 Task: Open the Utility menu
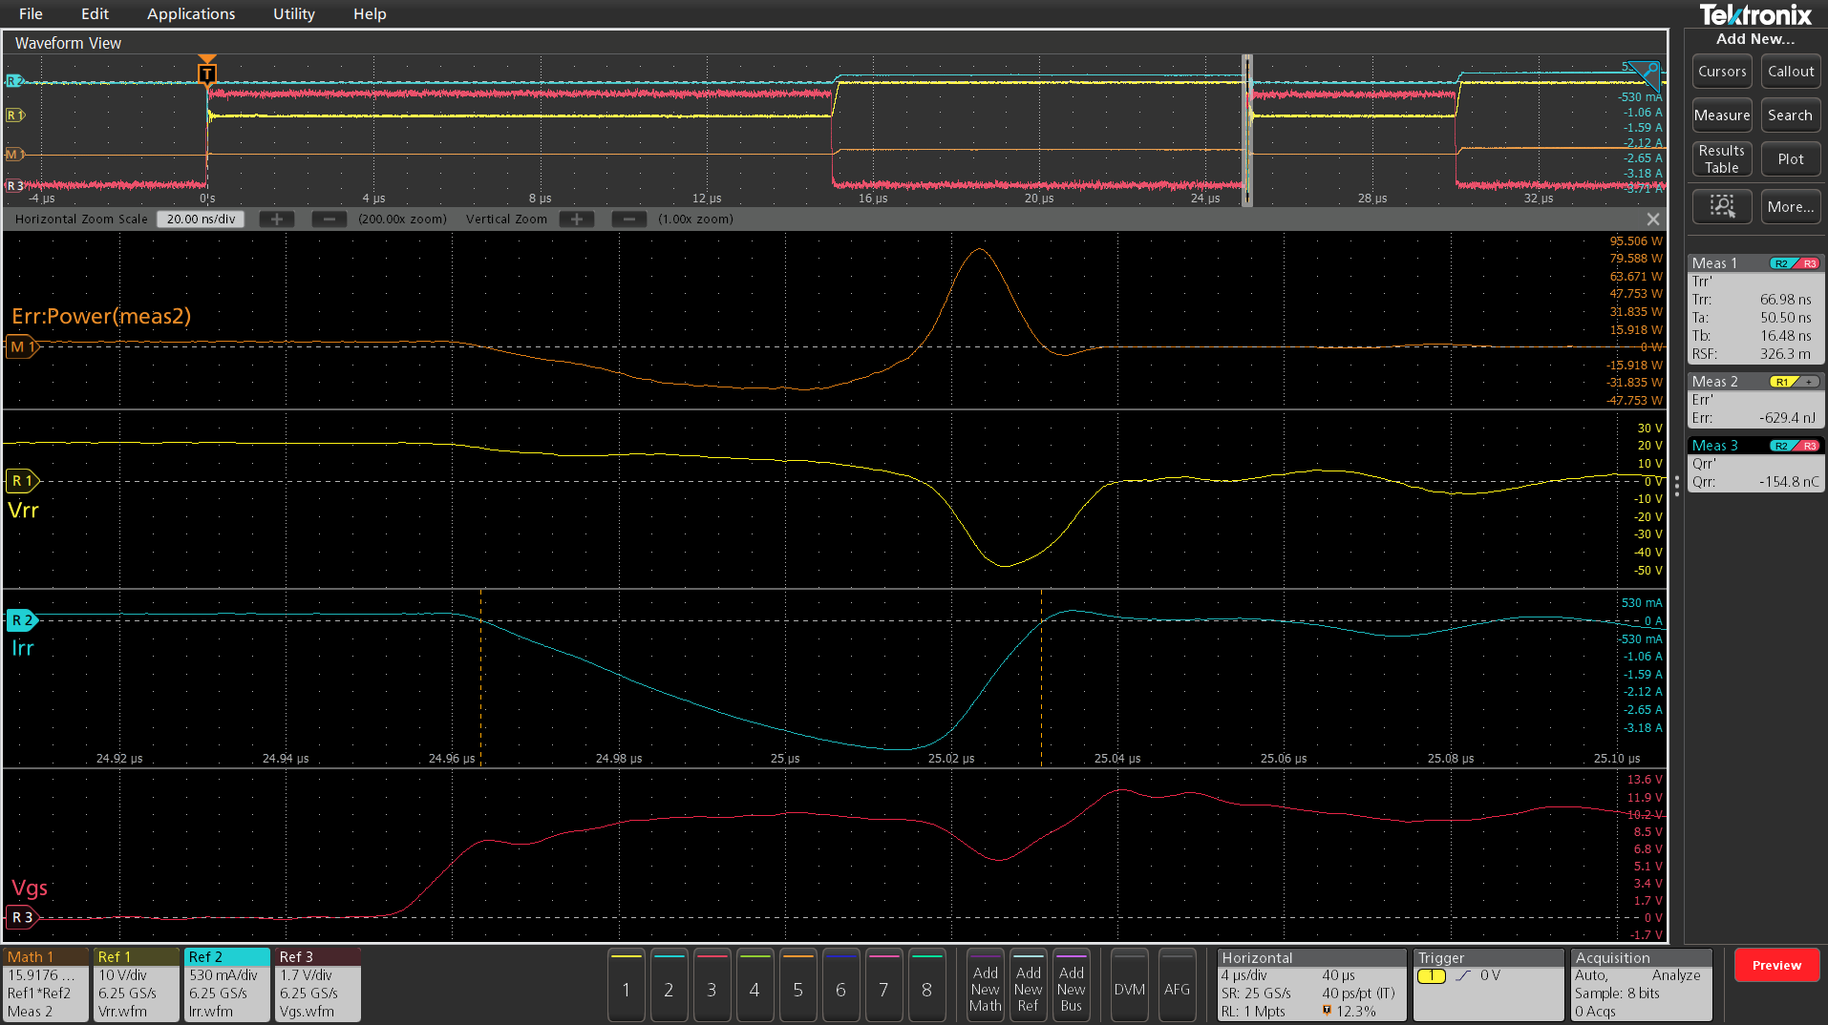(x=292, y=13)
